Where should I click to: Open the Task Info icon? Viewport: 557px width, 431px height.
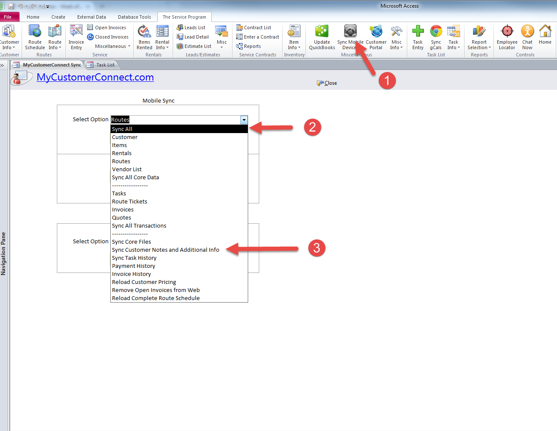tap(453, 37)
